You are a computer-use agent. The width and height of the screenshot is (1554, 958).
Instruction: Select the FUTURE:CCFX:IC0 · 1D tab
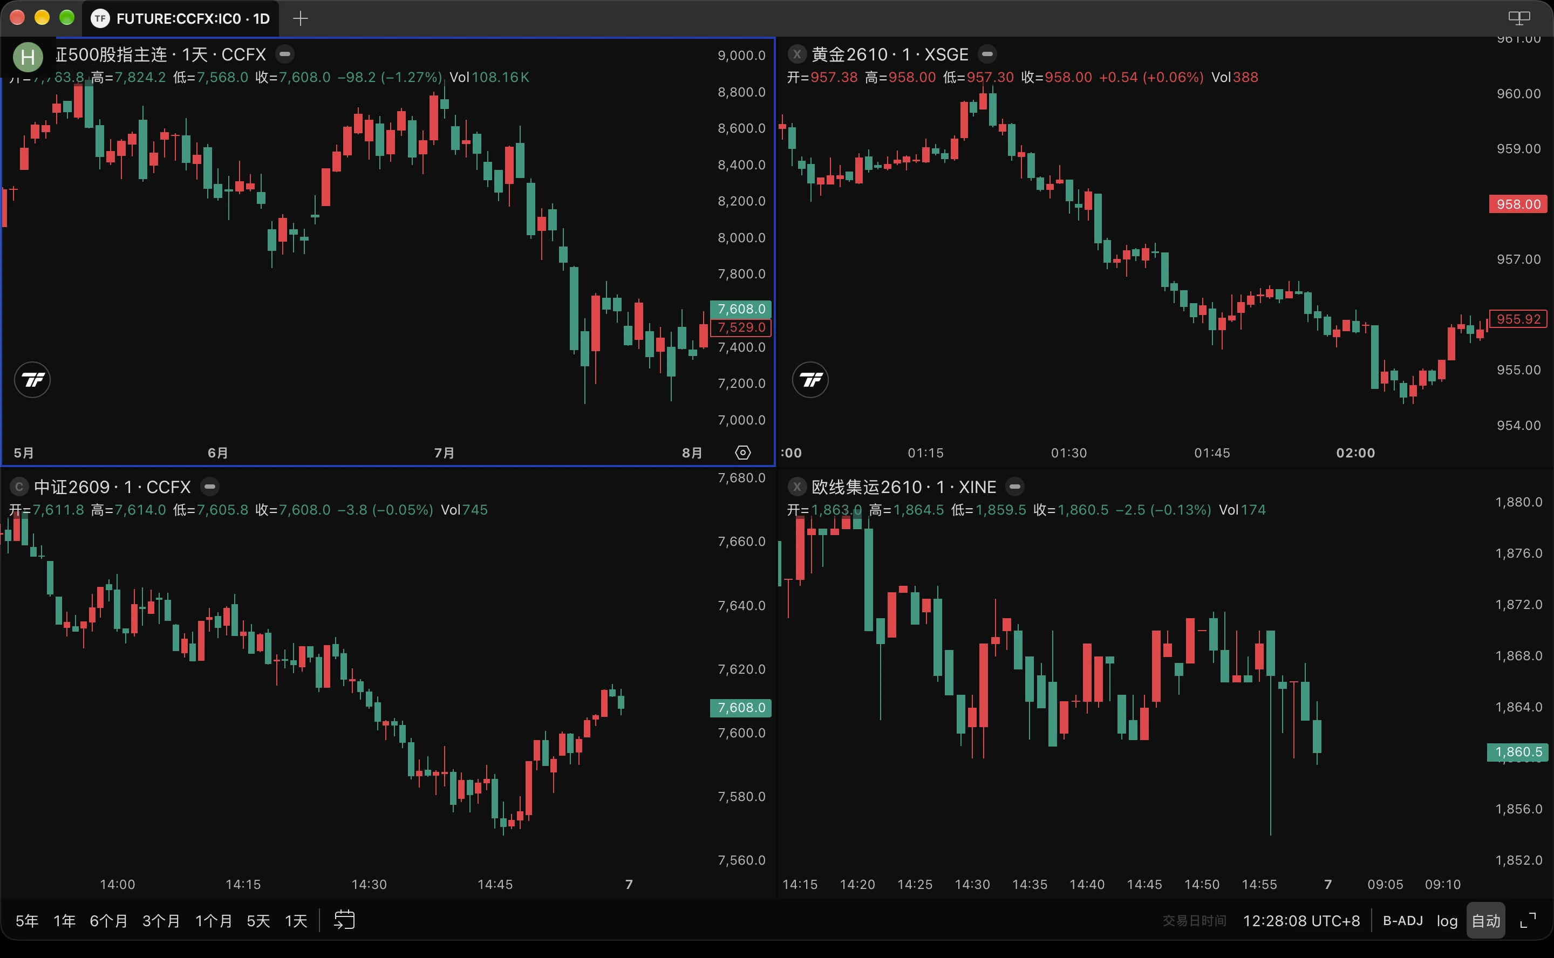[x=181, y=18]
